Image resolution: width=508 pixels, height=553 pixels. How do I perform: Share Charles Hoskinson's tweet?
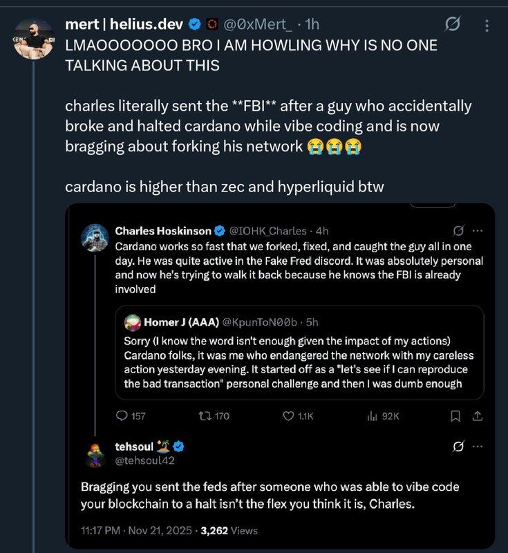pos(477,415)
